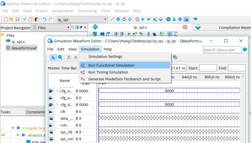
Task: Expand the cfg_a bus signal row
Action: tap(57, 91)
